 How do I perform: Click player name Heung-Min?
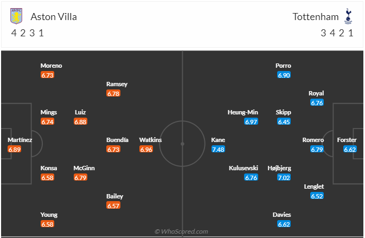click(x=243, y=112)
